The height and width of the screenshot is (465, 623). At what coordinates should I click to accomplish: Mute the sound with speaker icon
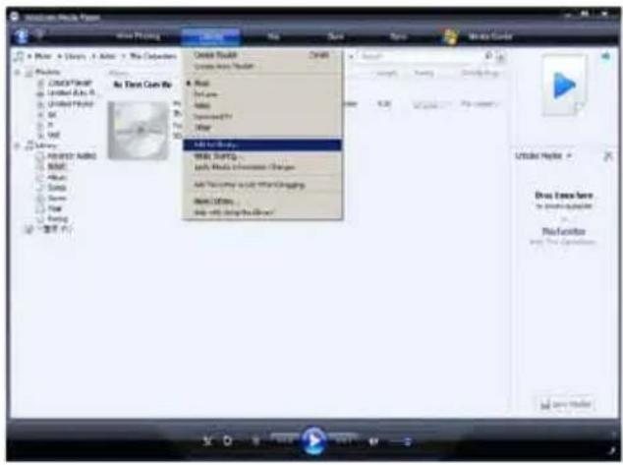coord(373,441)
